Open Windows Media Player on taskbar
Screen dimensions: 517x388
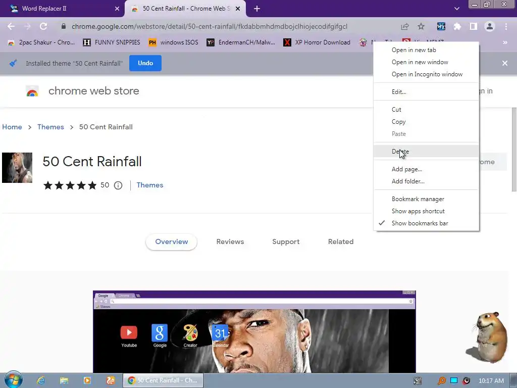tap(87, 380)
